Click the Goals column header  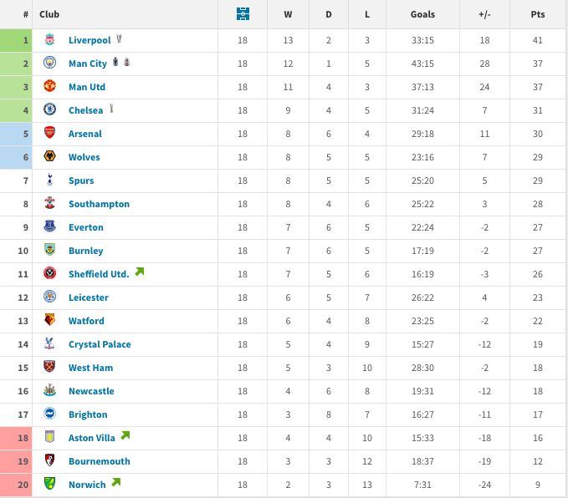point(422,14)
